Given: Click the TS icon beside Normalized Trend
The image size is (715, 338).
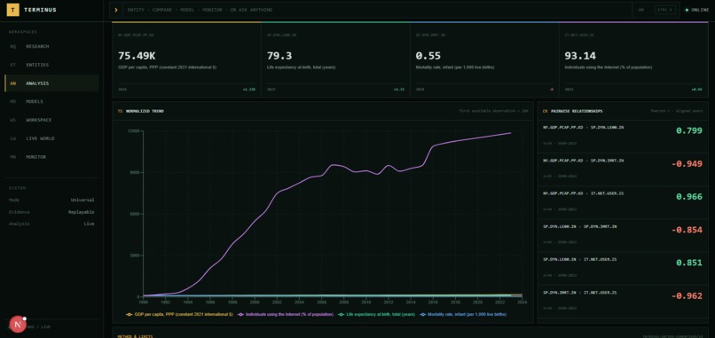Looking at the screenshot, I should 120,111.
